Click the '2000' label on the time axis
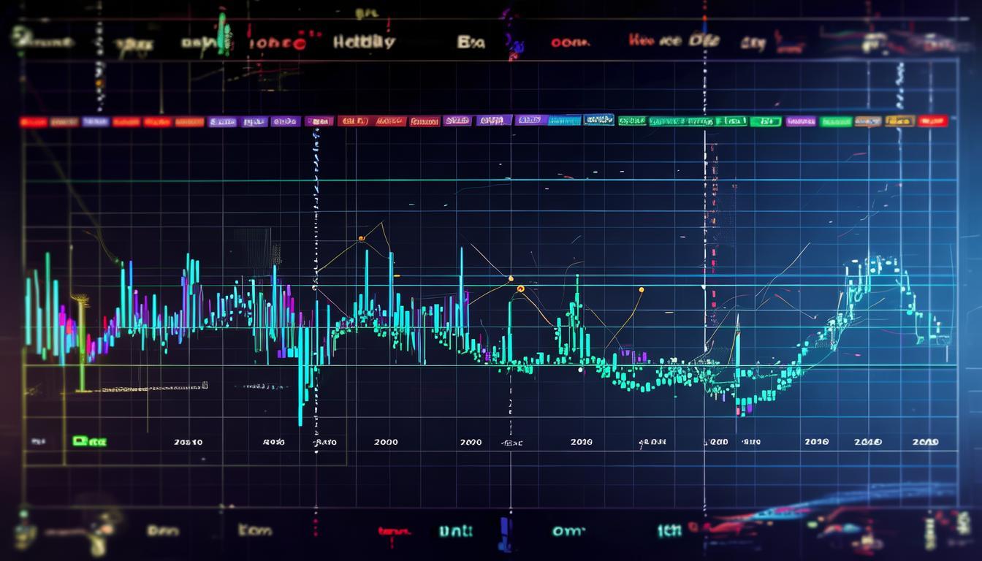 pyautogui.click(x=385, y=442)
